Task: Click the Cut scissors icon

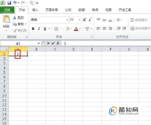Action: (14, 18)
